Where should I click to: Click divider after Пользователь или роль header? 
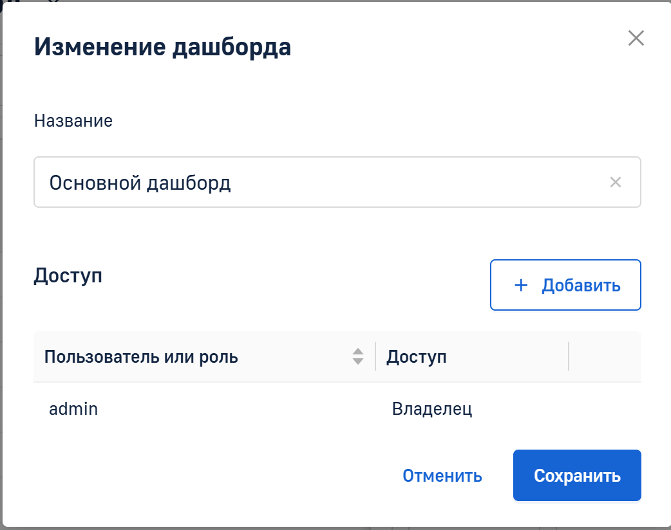pos(375,357)
